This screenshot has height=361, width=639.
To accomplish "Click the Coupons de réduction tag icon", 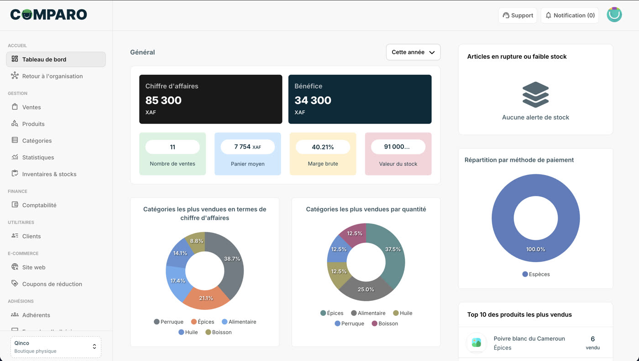I will 15,284.
